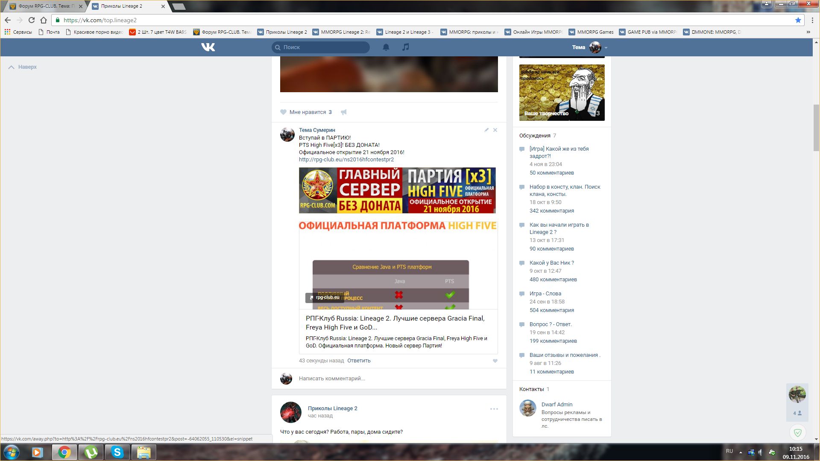Click the green shield icon at bottom right
The height and width of the screenshot is (461, 820).
tap(797, 433)
